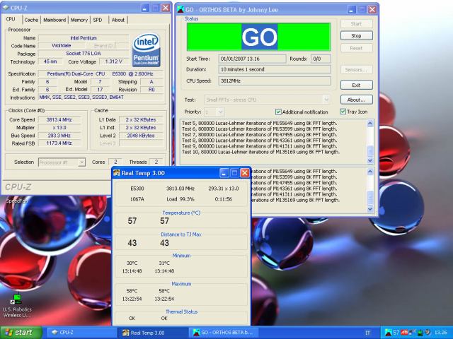Click the Core Speed value 3813.4 MHz
The width and height of the screenshot is (453, 339).
[59, 119]
